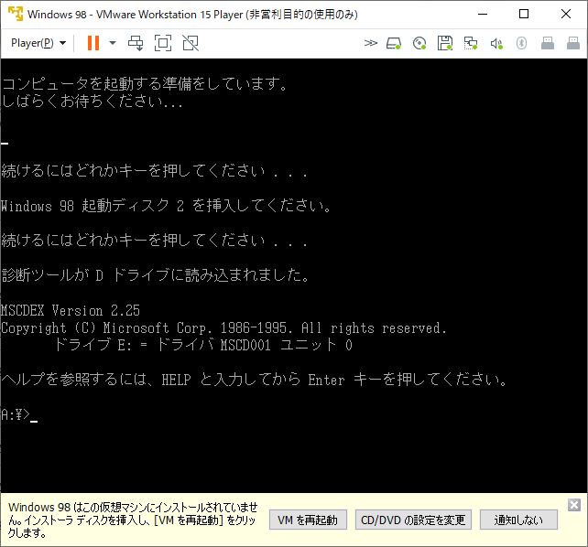The height and width of the screenshot is (547, 588).
Task: Open the Bluetooth device icon
Action: pyautogui.click(x=522, y=43)
